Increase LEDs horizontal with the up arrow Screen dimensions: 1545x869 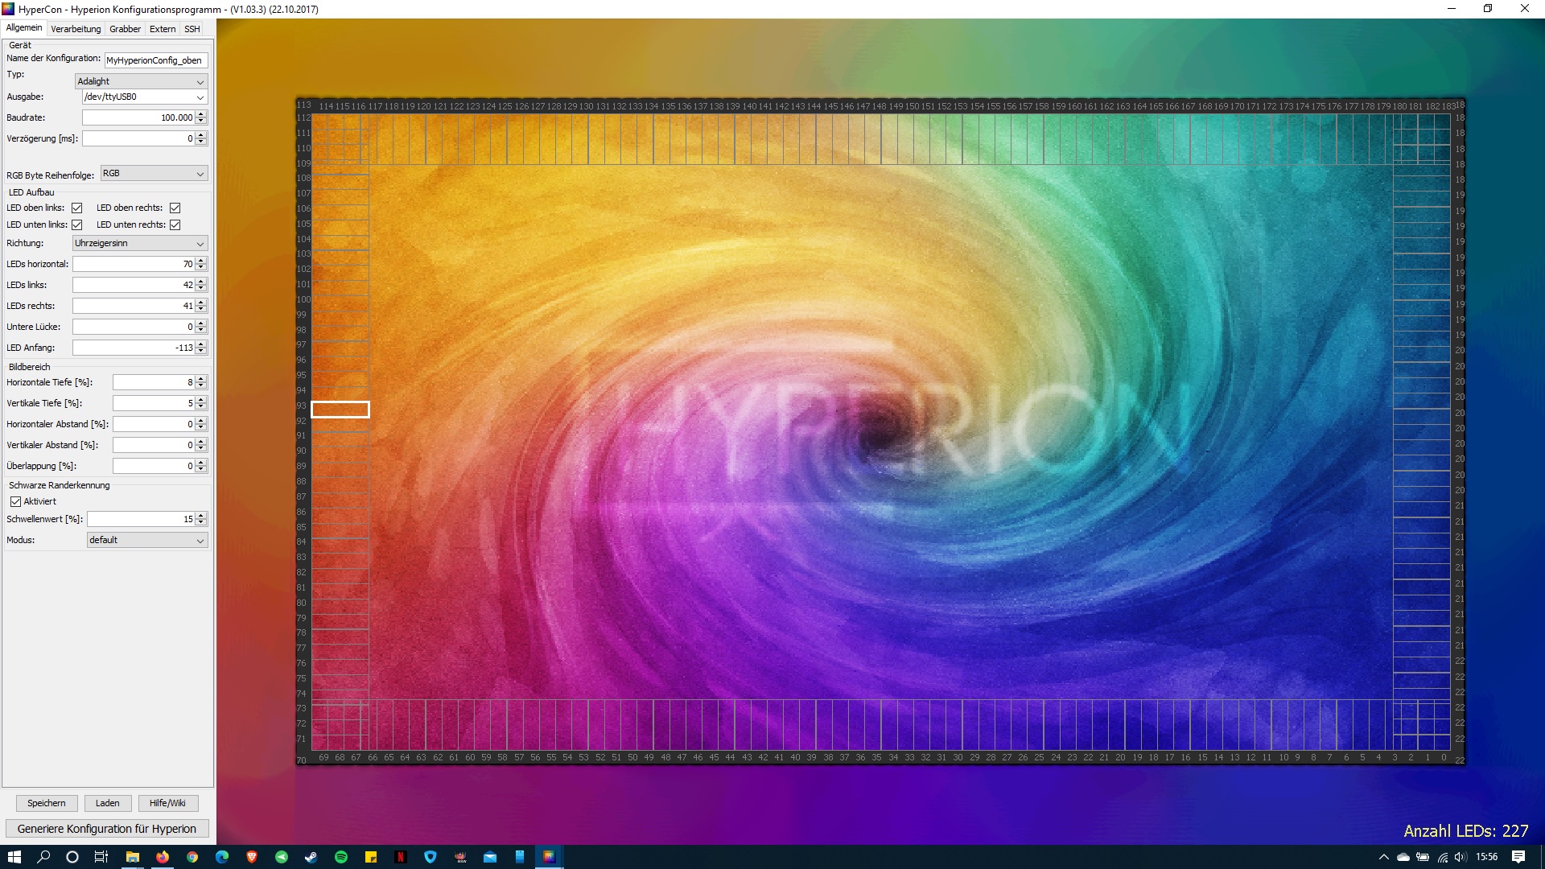click(201, 261)
